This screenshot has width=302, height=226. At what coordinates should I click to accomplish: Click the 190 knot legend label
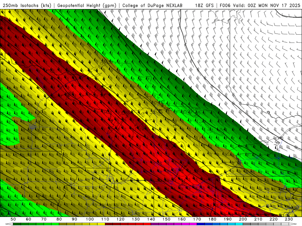(x=228, y=219)
